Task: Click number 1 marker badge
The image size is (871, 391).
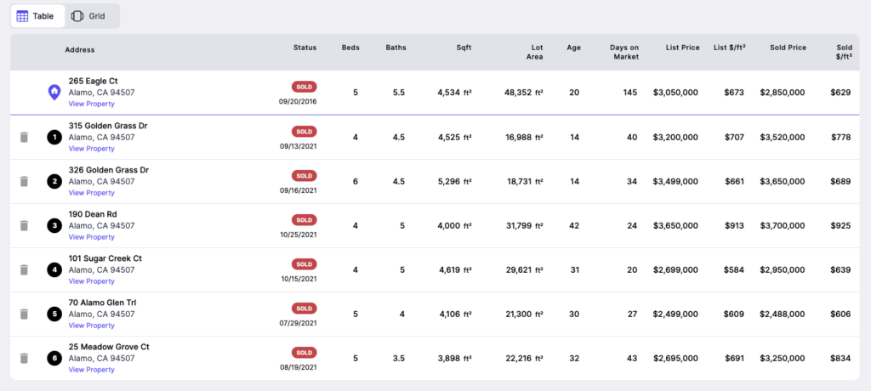Action: 54,137
